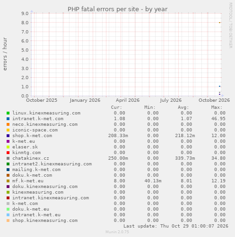Viewport: 235px width, 237px height.
Task: Click the Min: column header
Action: [x=150, y=107]
